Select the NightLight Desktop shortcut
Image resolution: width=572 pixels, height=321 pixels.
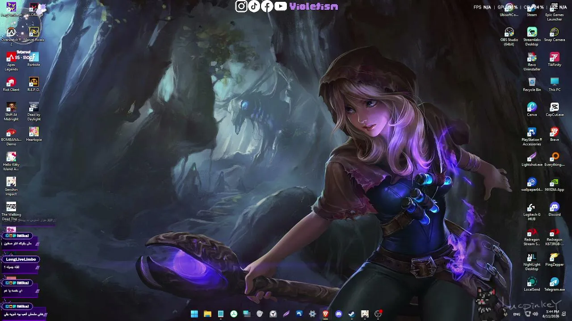[532, 261]
